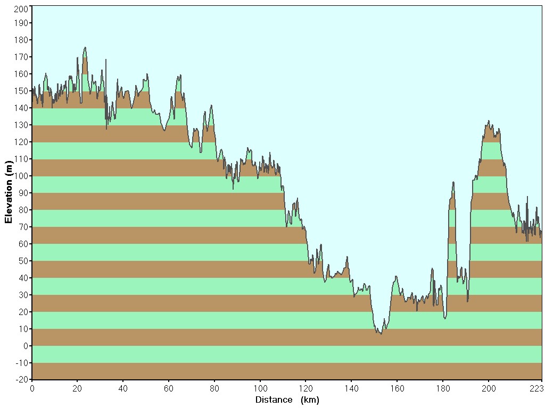545x408 pixels.
Task: Click the lowest valley point near 153 km
Action: coord(381,333)
